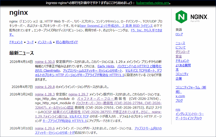The width and height of the screenshot is (216, 137).
Task: Open the nginx-1.29.7 release link
Action: coord(78,94)
